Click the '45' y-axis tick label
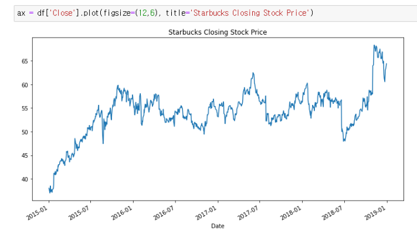 pos(25,155)
